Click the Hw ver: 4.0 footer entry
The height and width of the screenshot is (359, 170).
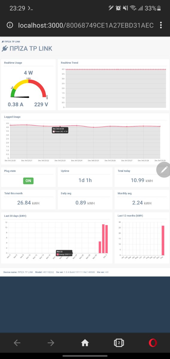coord(103,272)
